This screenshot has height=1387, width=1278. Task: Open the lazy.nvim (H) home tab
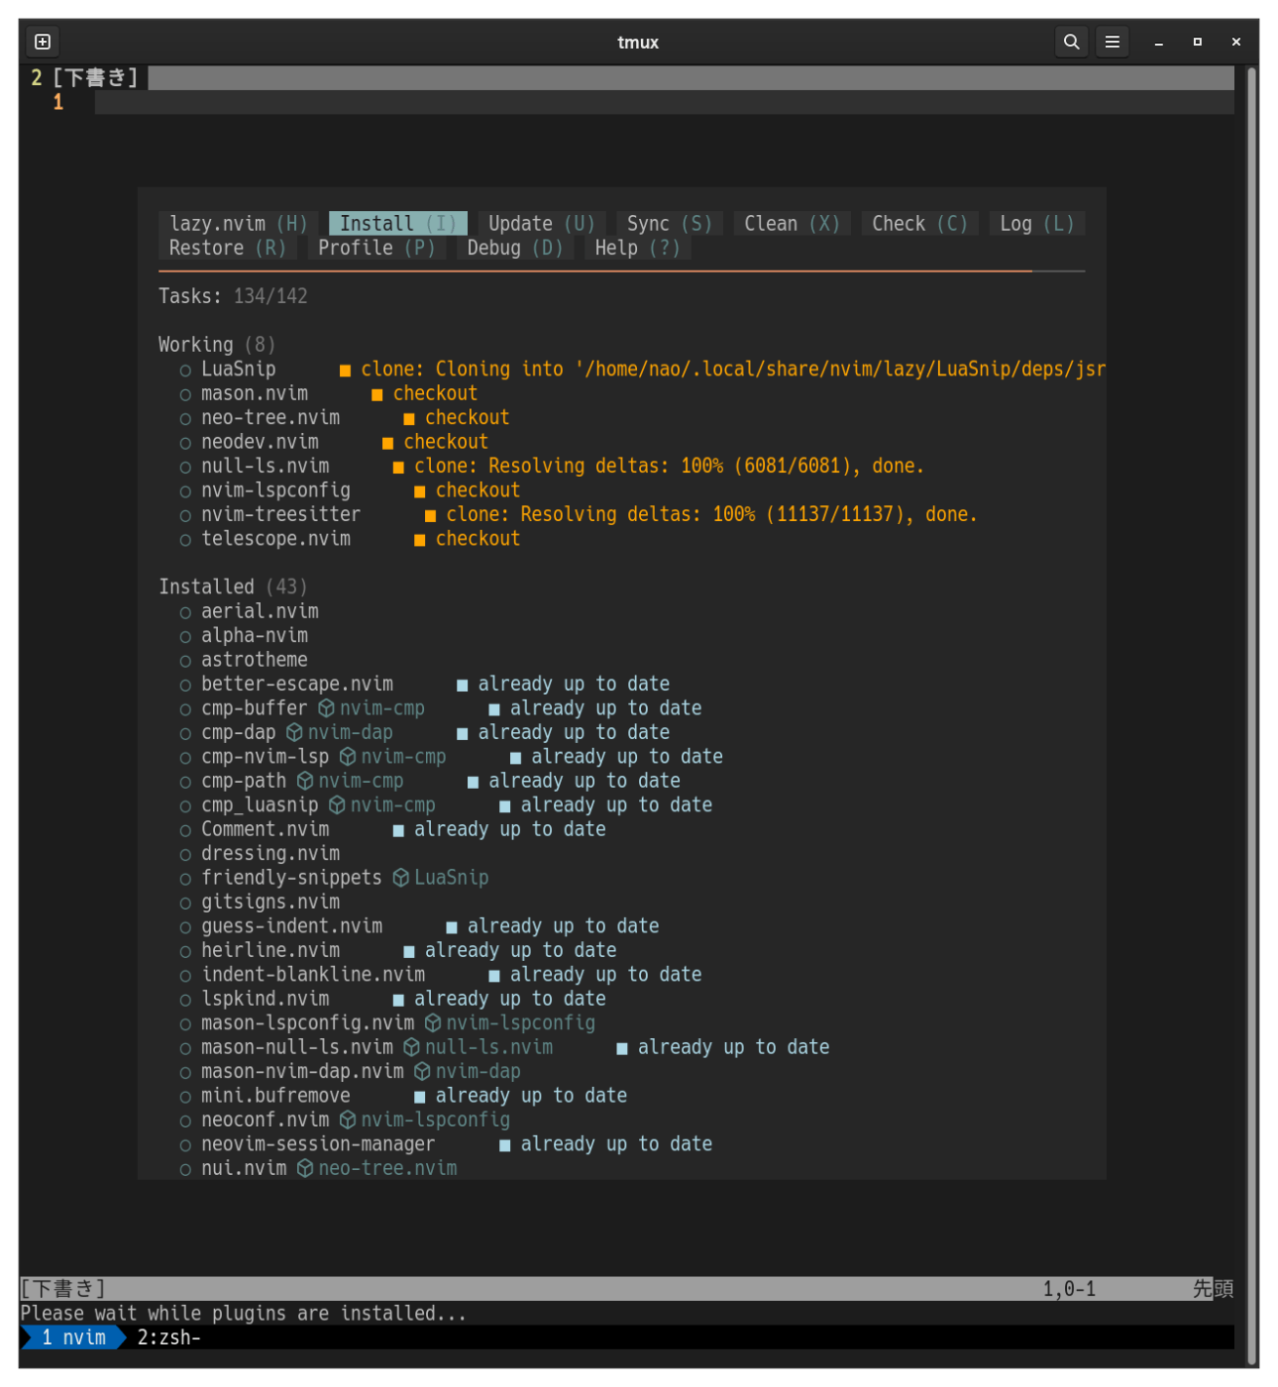pos(239,224)
